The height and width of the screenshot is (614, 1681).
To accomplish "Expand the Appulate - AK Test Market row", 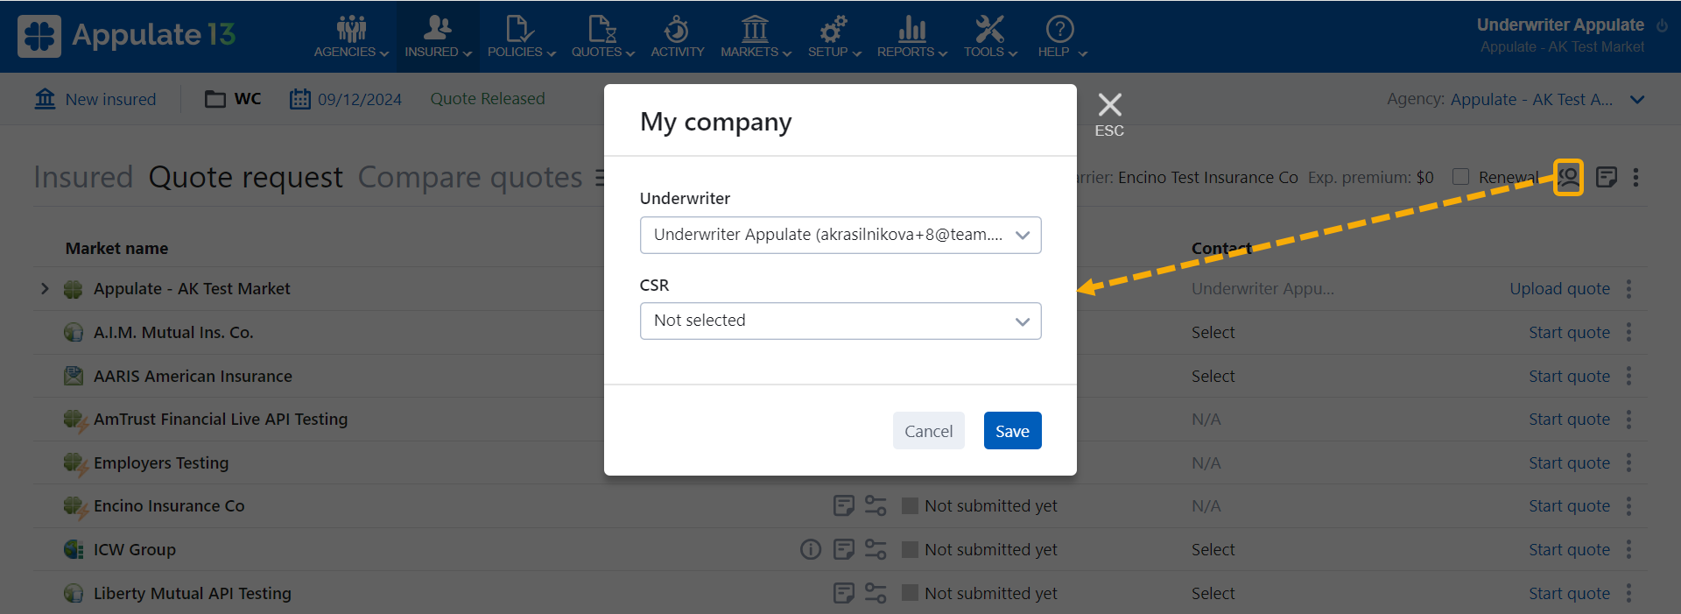I will 45,289.
